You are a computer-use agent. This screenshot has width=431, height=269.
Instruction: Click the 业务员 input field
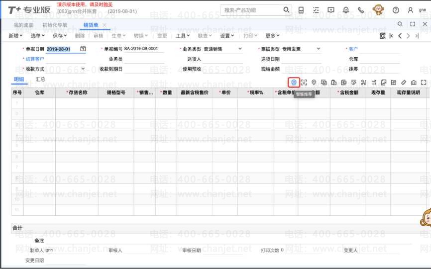tap(144, 59)
